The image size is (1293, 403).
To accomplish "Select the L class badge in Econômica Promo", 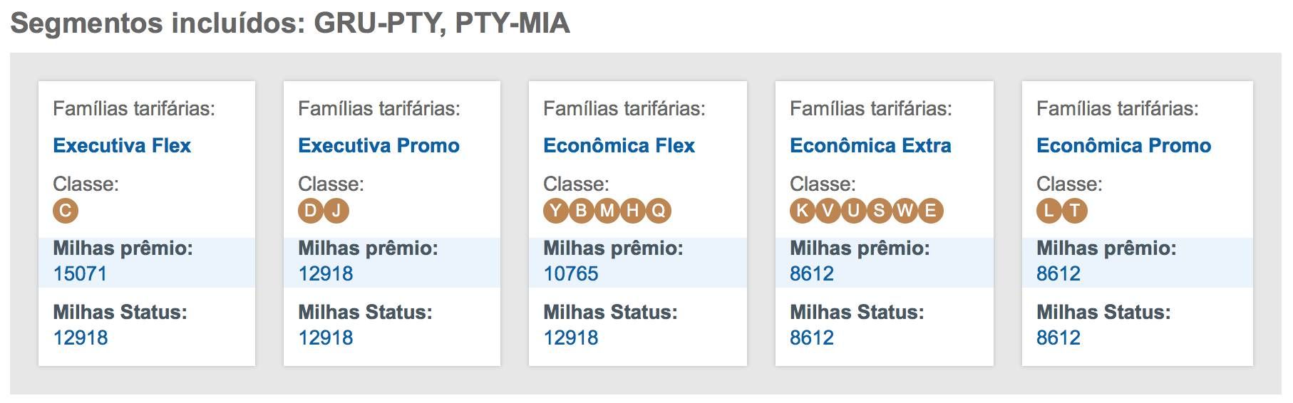I will pos(1049,211).
